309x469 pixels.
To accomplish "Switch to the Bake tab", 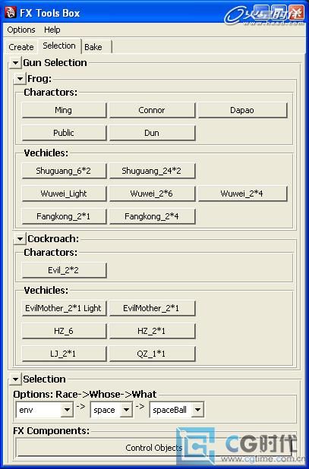I will coord(96,47).
